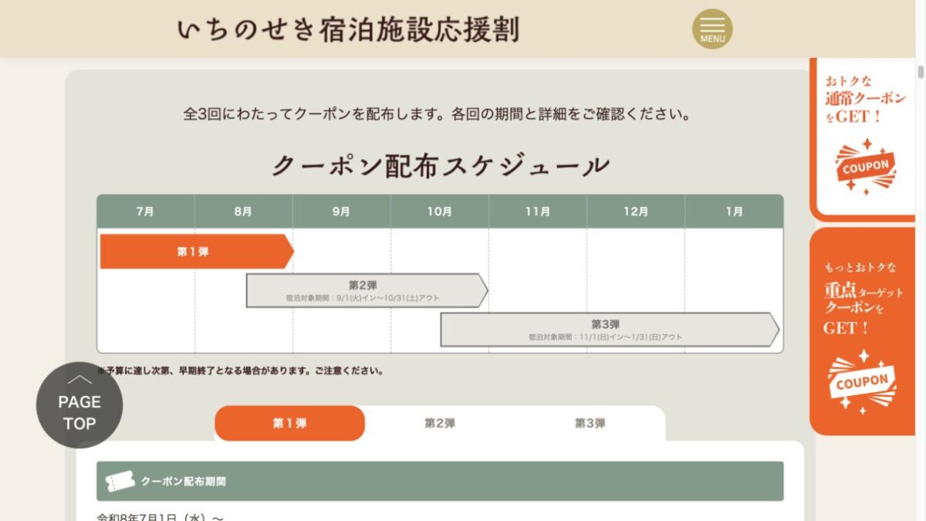Click the ticket icon beside クーポン配布期間
926x521 pixels.
pos(120,482)
